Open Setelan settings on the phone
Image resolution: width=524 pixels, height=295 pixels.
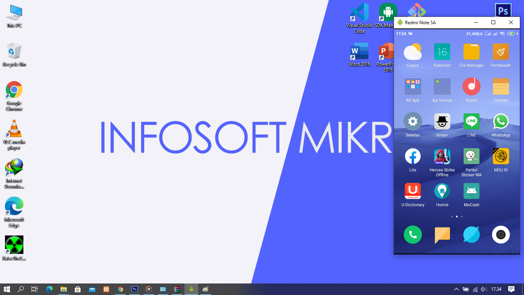[x=413, y=121]
